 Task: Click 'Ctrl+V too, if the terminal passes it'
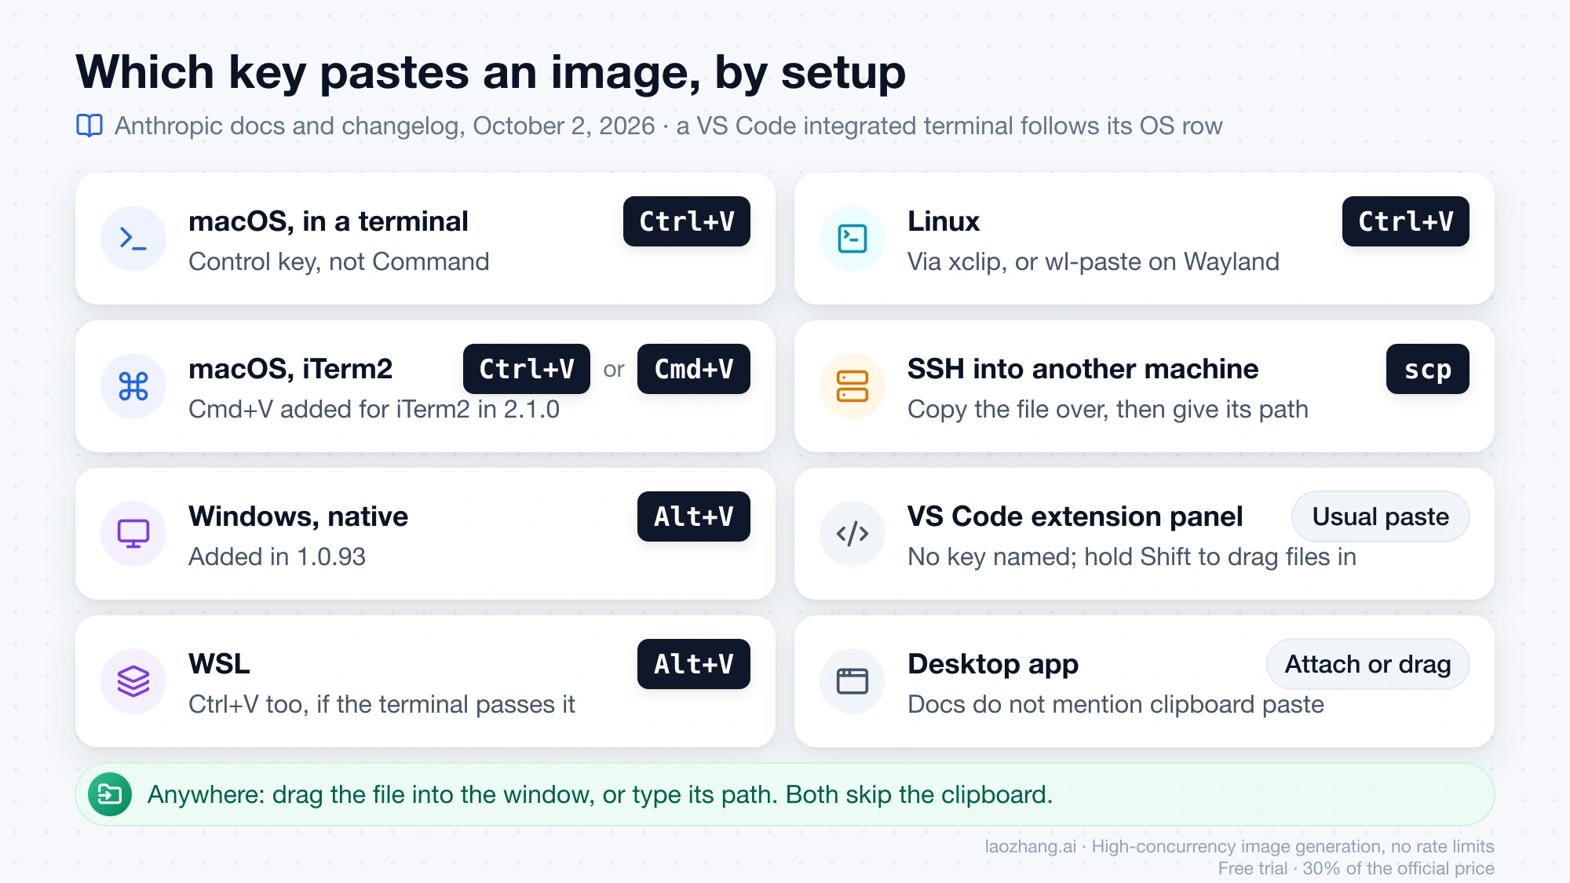point(382,704)
